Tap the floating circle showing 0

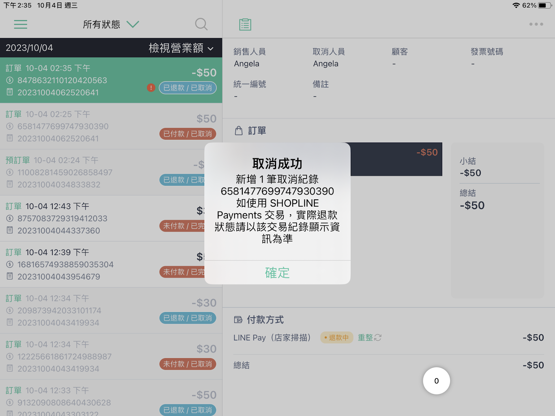tap(436, 381)
